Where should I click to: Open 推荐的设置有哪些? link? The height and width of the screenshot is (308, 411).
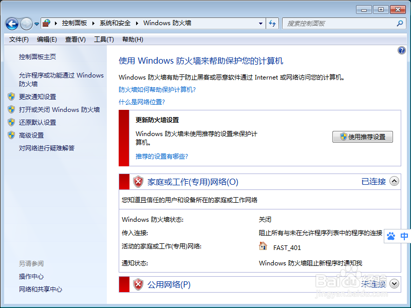pos(162,157)
